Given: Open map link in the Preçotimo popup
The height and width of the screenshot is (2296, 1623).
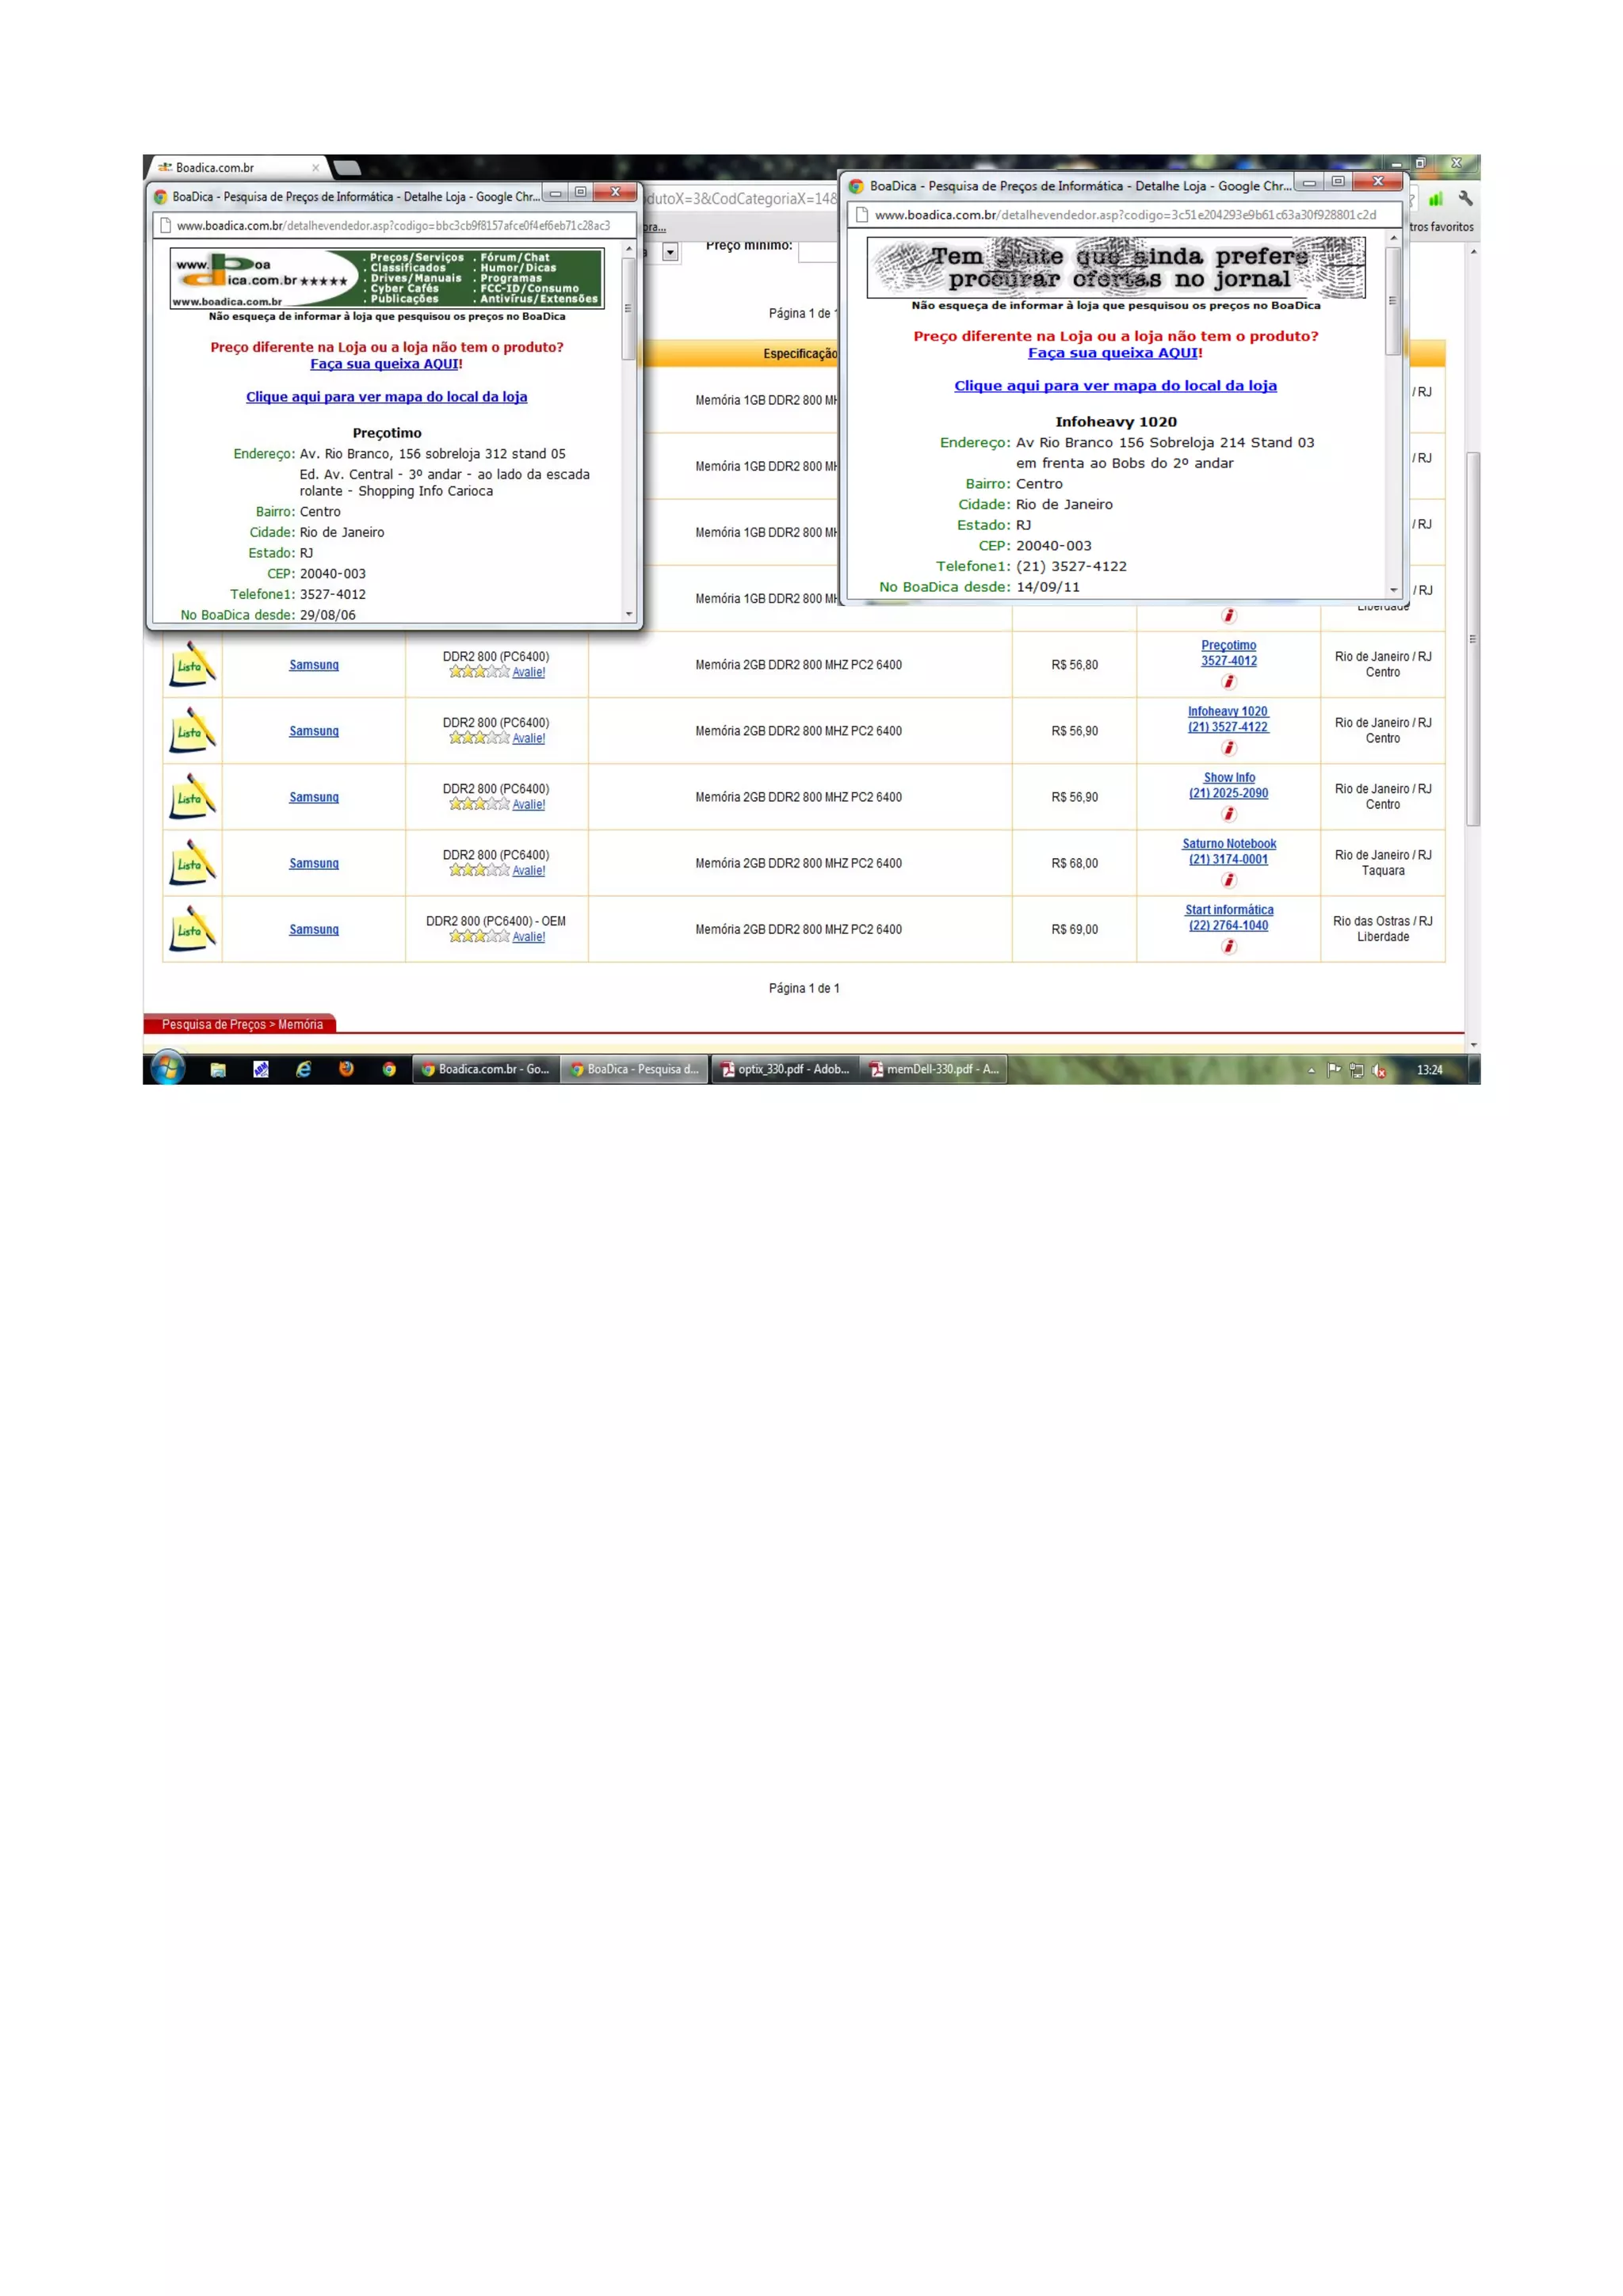Looking at the screenshot, I should [386, 397].
